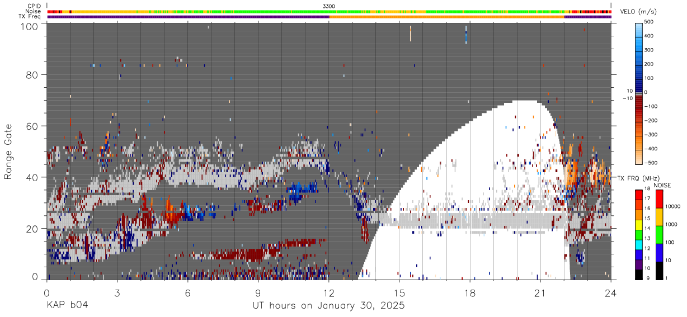Click the '100' tick on Range Gate axis

[x=29, y=26]
